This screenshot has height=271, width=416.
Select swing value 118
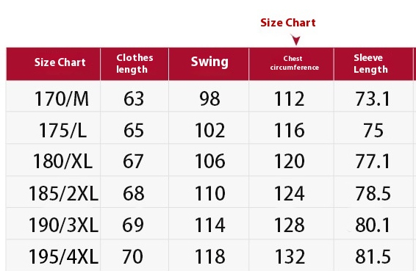(x=210, y=256)
